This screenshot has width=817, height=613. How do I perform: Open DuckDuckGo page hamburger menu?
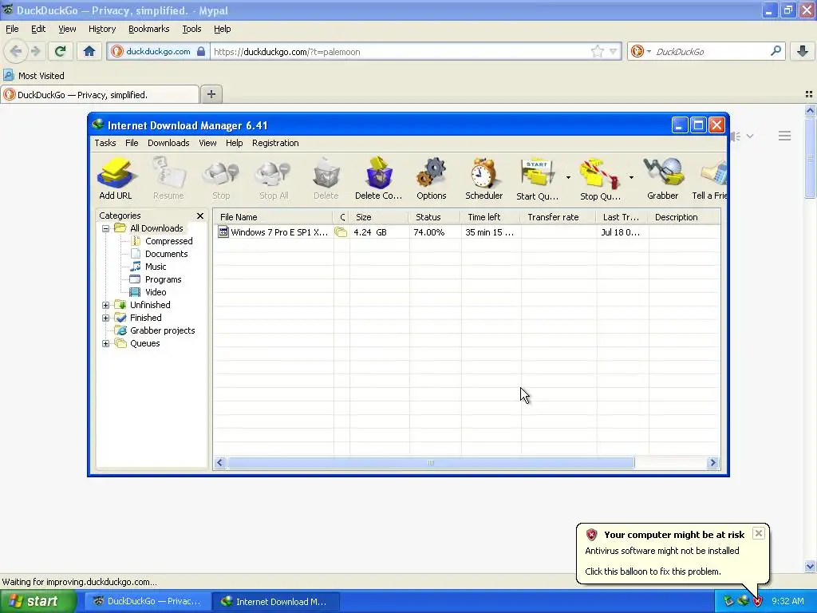(785, 136)
